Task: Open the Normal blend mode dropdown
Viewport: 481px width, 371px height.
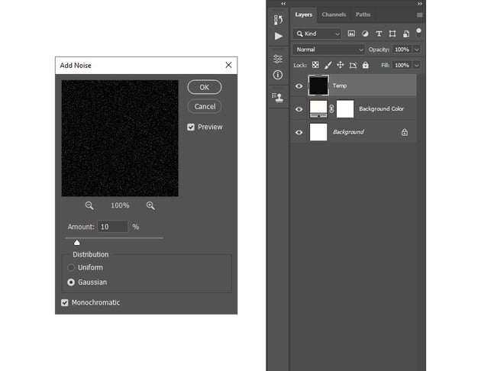Action: click(328, 50)
